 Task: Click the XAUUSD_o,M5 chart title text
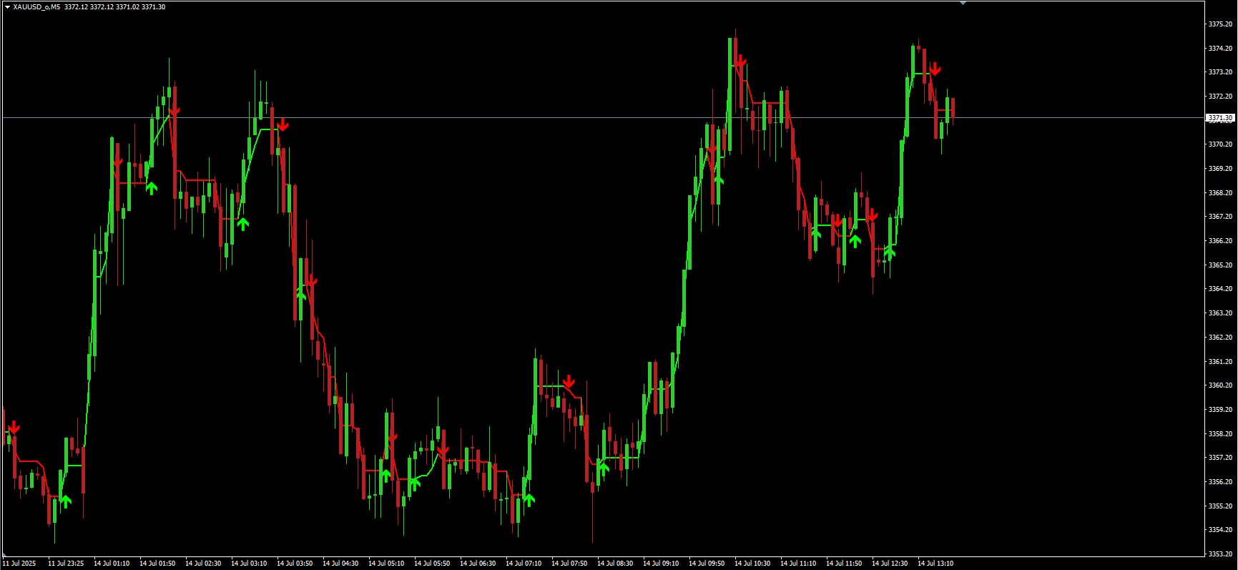pyautogui.click(x=36, y=7)
